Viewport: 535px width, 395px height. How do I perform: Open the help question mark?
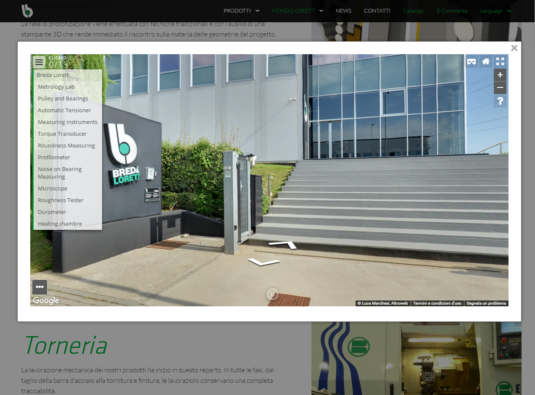point(500,101)
